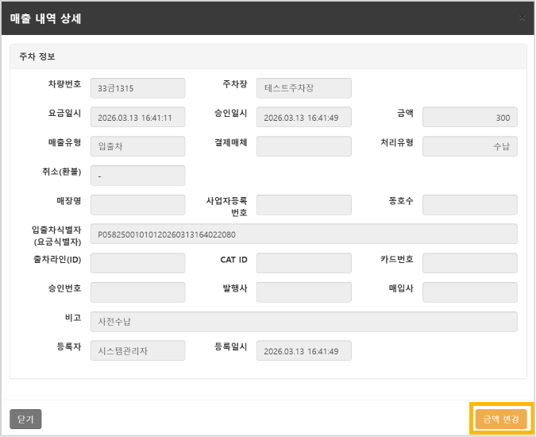Image resolution: width=536 pixels, height=437 pixels.
Task: Select the 금액 field showing 300
Action: [x=469, y=118]
